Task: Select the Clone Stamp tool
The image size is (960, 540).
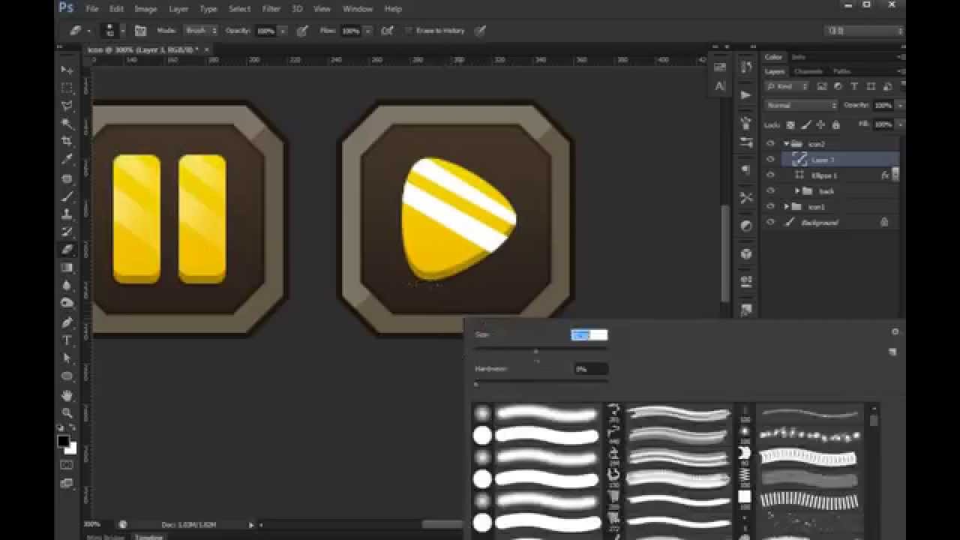Action: [67, 214]
